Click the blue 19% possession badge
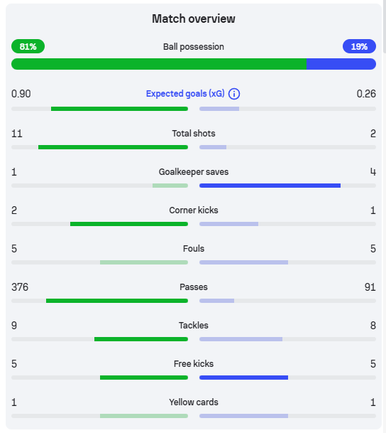This screenshot has width=386, height=433. click(x=359, y=46)
